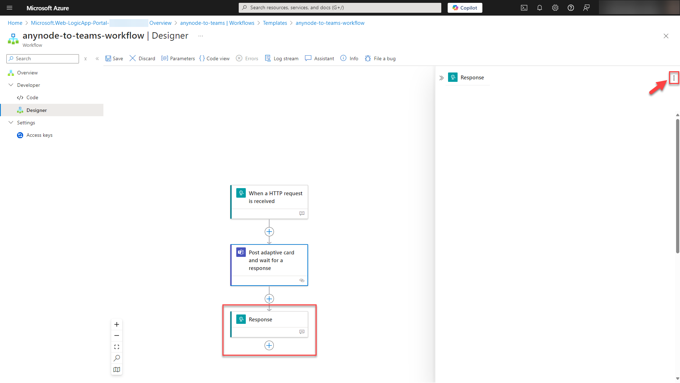Save the workflow changes
The width and height of the screenshot is (680, 383).
tap(114, 58)
